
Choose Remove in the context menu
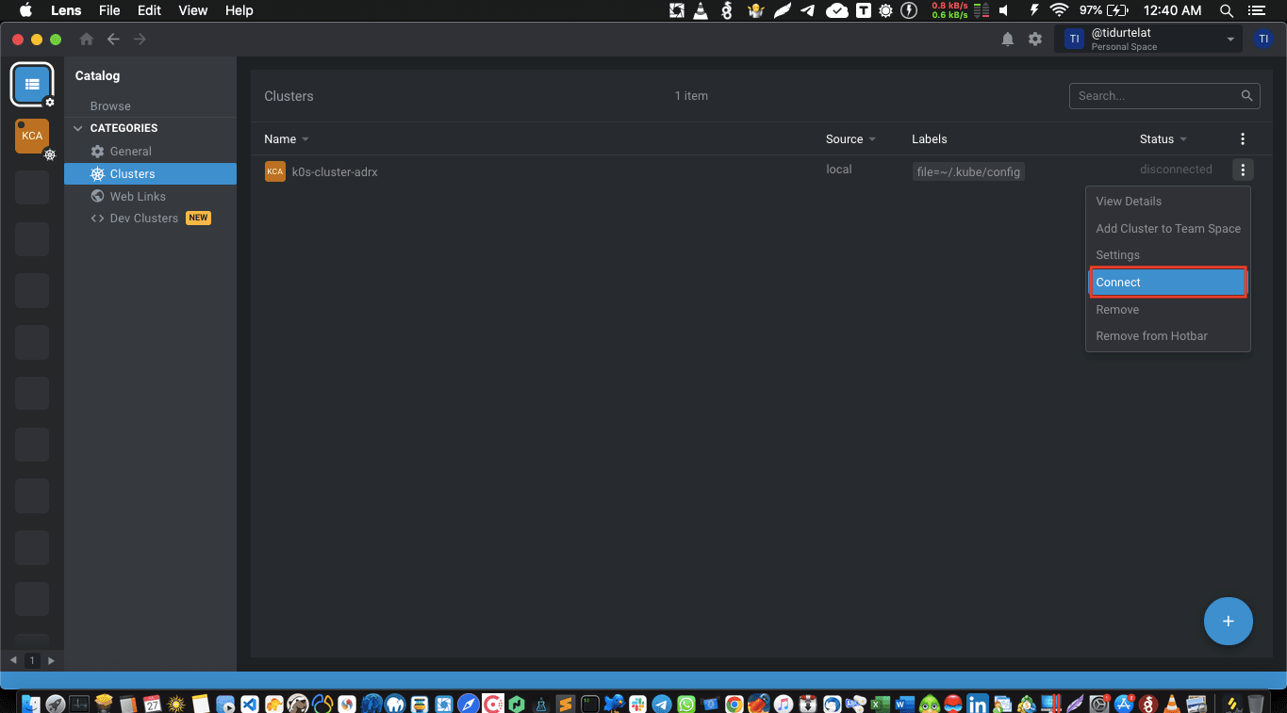coord(1168,310)
